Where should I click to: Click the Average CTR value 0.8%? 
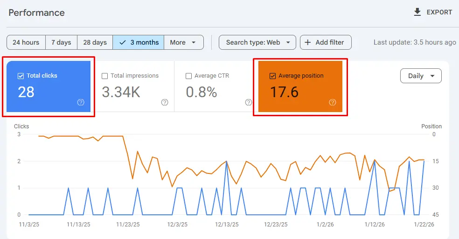click(x=202, y=92)
